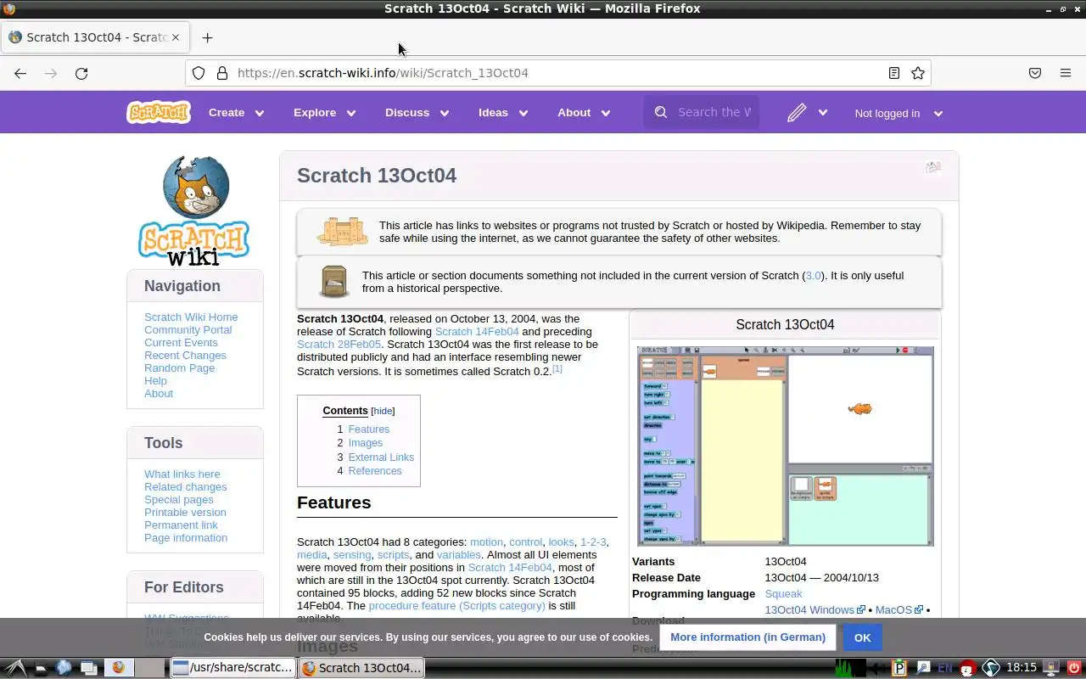Open the Scratch 13Oct04 screenshot thumbnail
The width and height of the screenshot is (1086, 679).
pyautogui.click(x=785, y=446)
